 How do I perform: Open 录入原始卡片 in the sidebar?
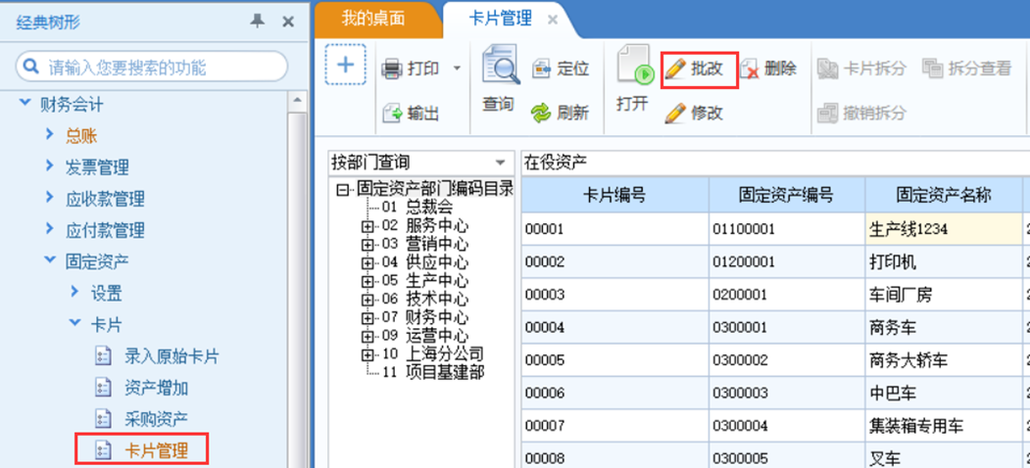[x=172, y=355]
